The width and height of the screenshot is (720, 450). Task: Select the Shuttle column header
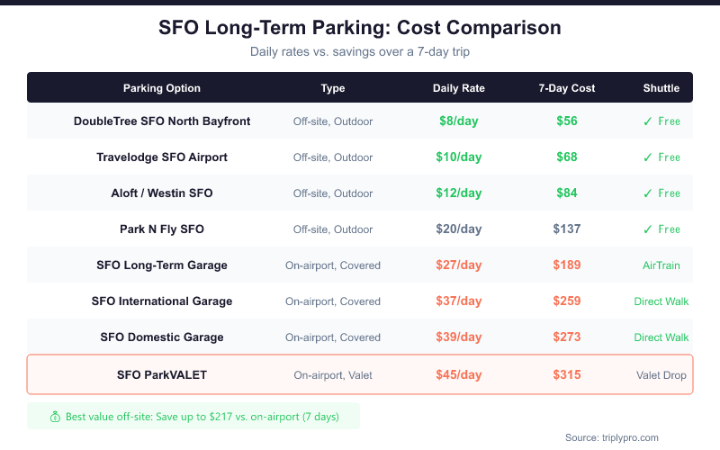661,88
